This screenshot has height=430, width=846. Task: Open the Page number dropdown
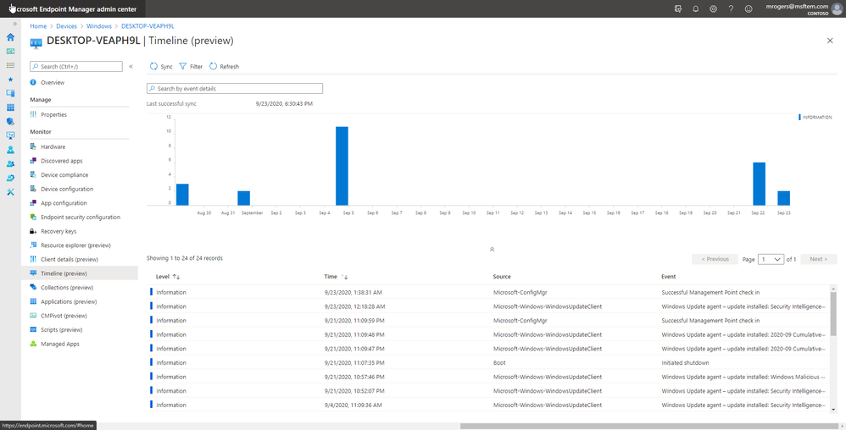pyautogui.click(x=771, y=259)
